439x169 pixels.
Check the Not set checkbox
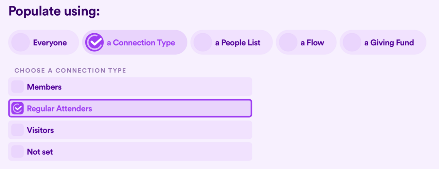17,152
